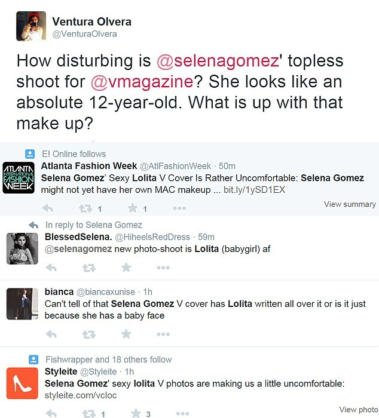Open the bit.ly/1ySD1EX link

[x=254, y=190]
